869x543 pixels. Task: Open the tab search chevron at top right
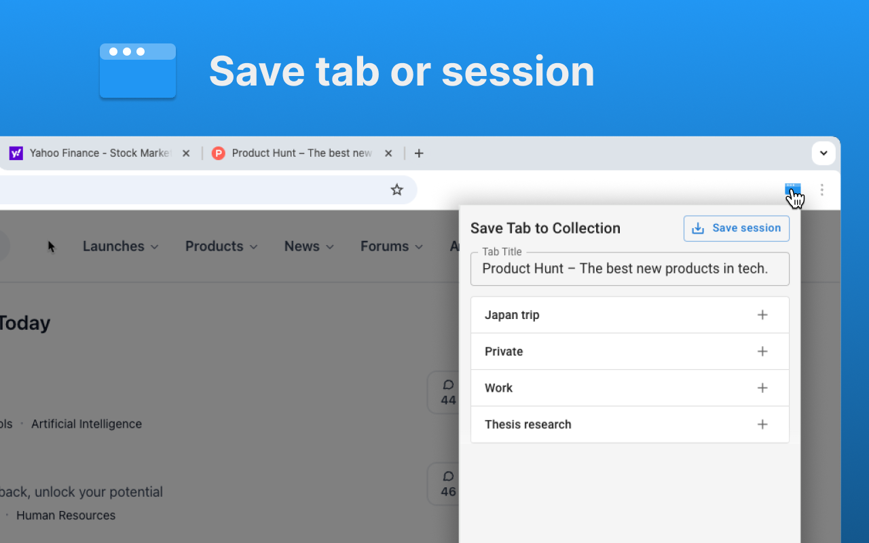pyautogui.click(x=823, y=153)
